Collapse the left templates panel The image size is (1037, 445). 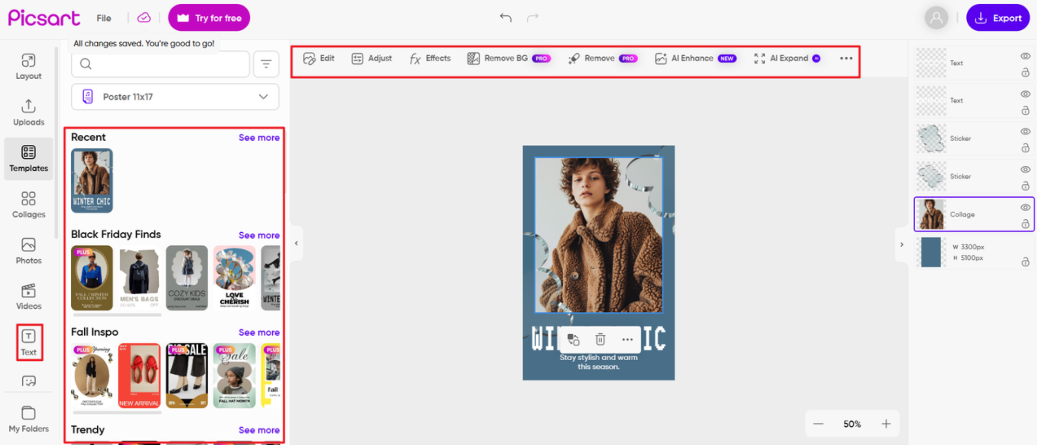(296, 243)
